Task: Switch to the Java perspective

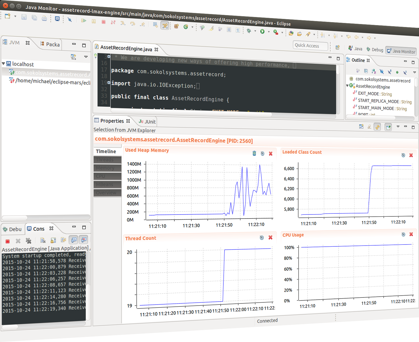Action: click(x=355, y=49)
